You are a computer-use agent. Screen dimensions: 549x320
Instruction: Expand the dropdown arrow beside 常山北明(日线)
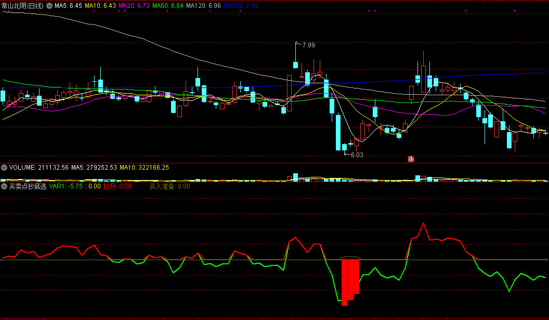[x=49, y=6]
